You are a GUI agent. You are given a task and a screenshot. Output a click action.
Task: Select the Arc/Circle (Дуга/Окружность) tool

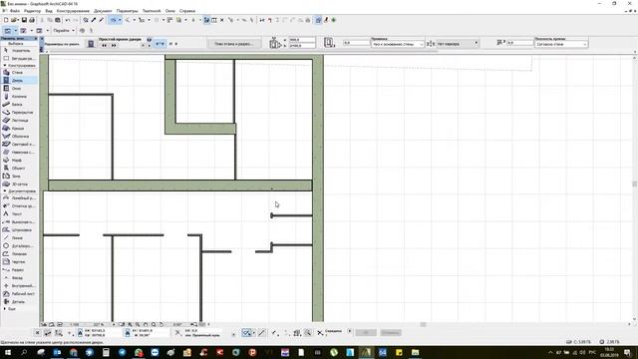click(19, 246)
